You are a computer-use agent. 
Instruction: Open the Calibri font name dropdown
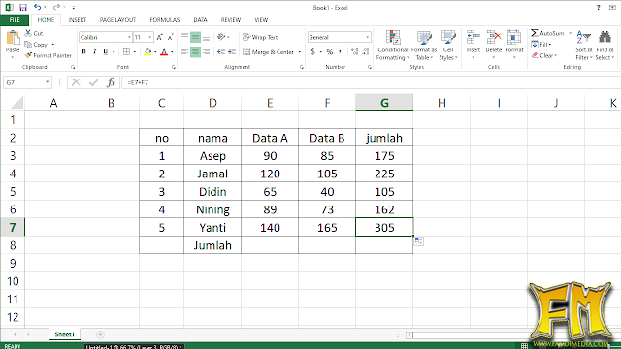129,37
